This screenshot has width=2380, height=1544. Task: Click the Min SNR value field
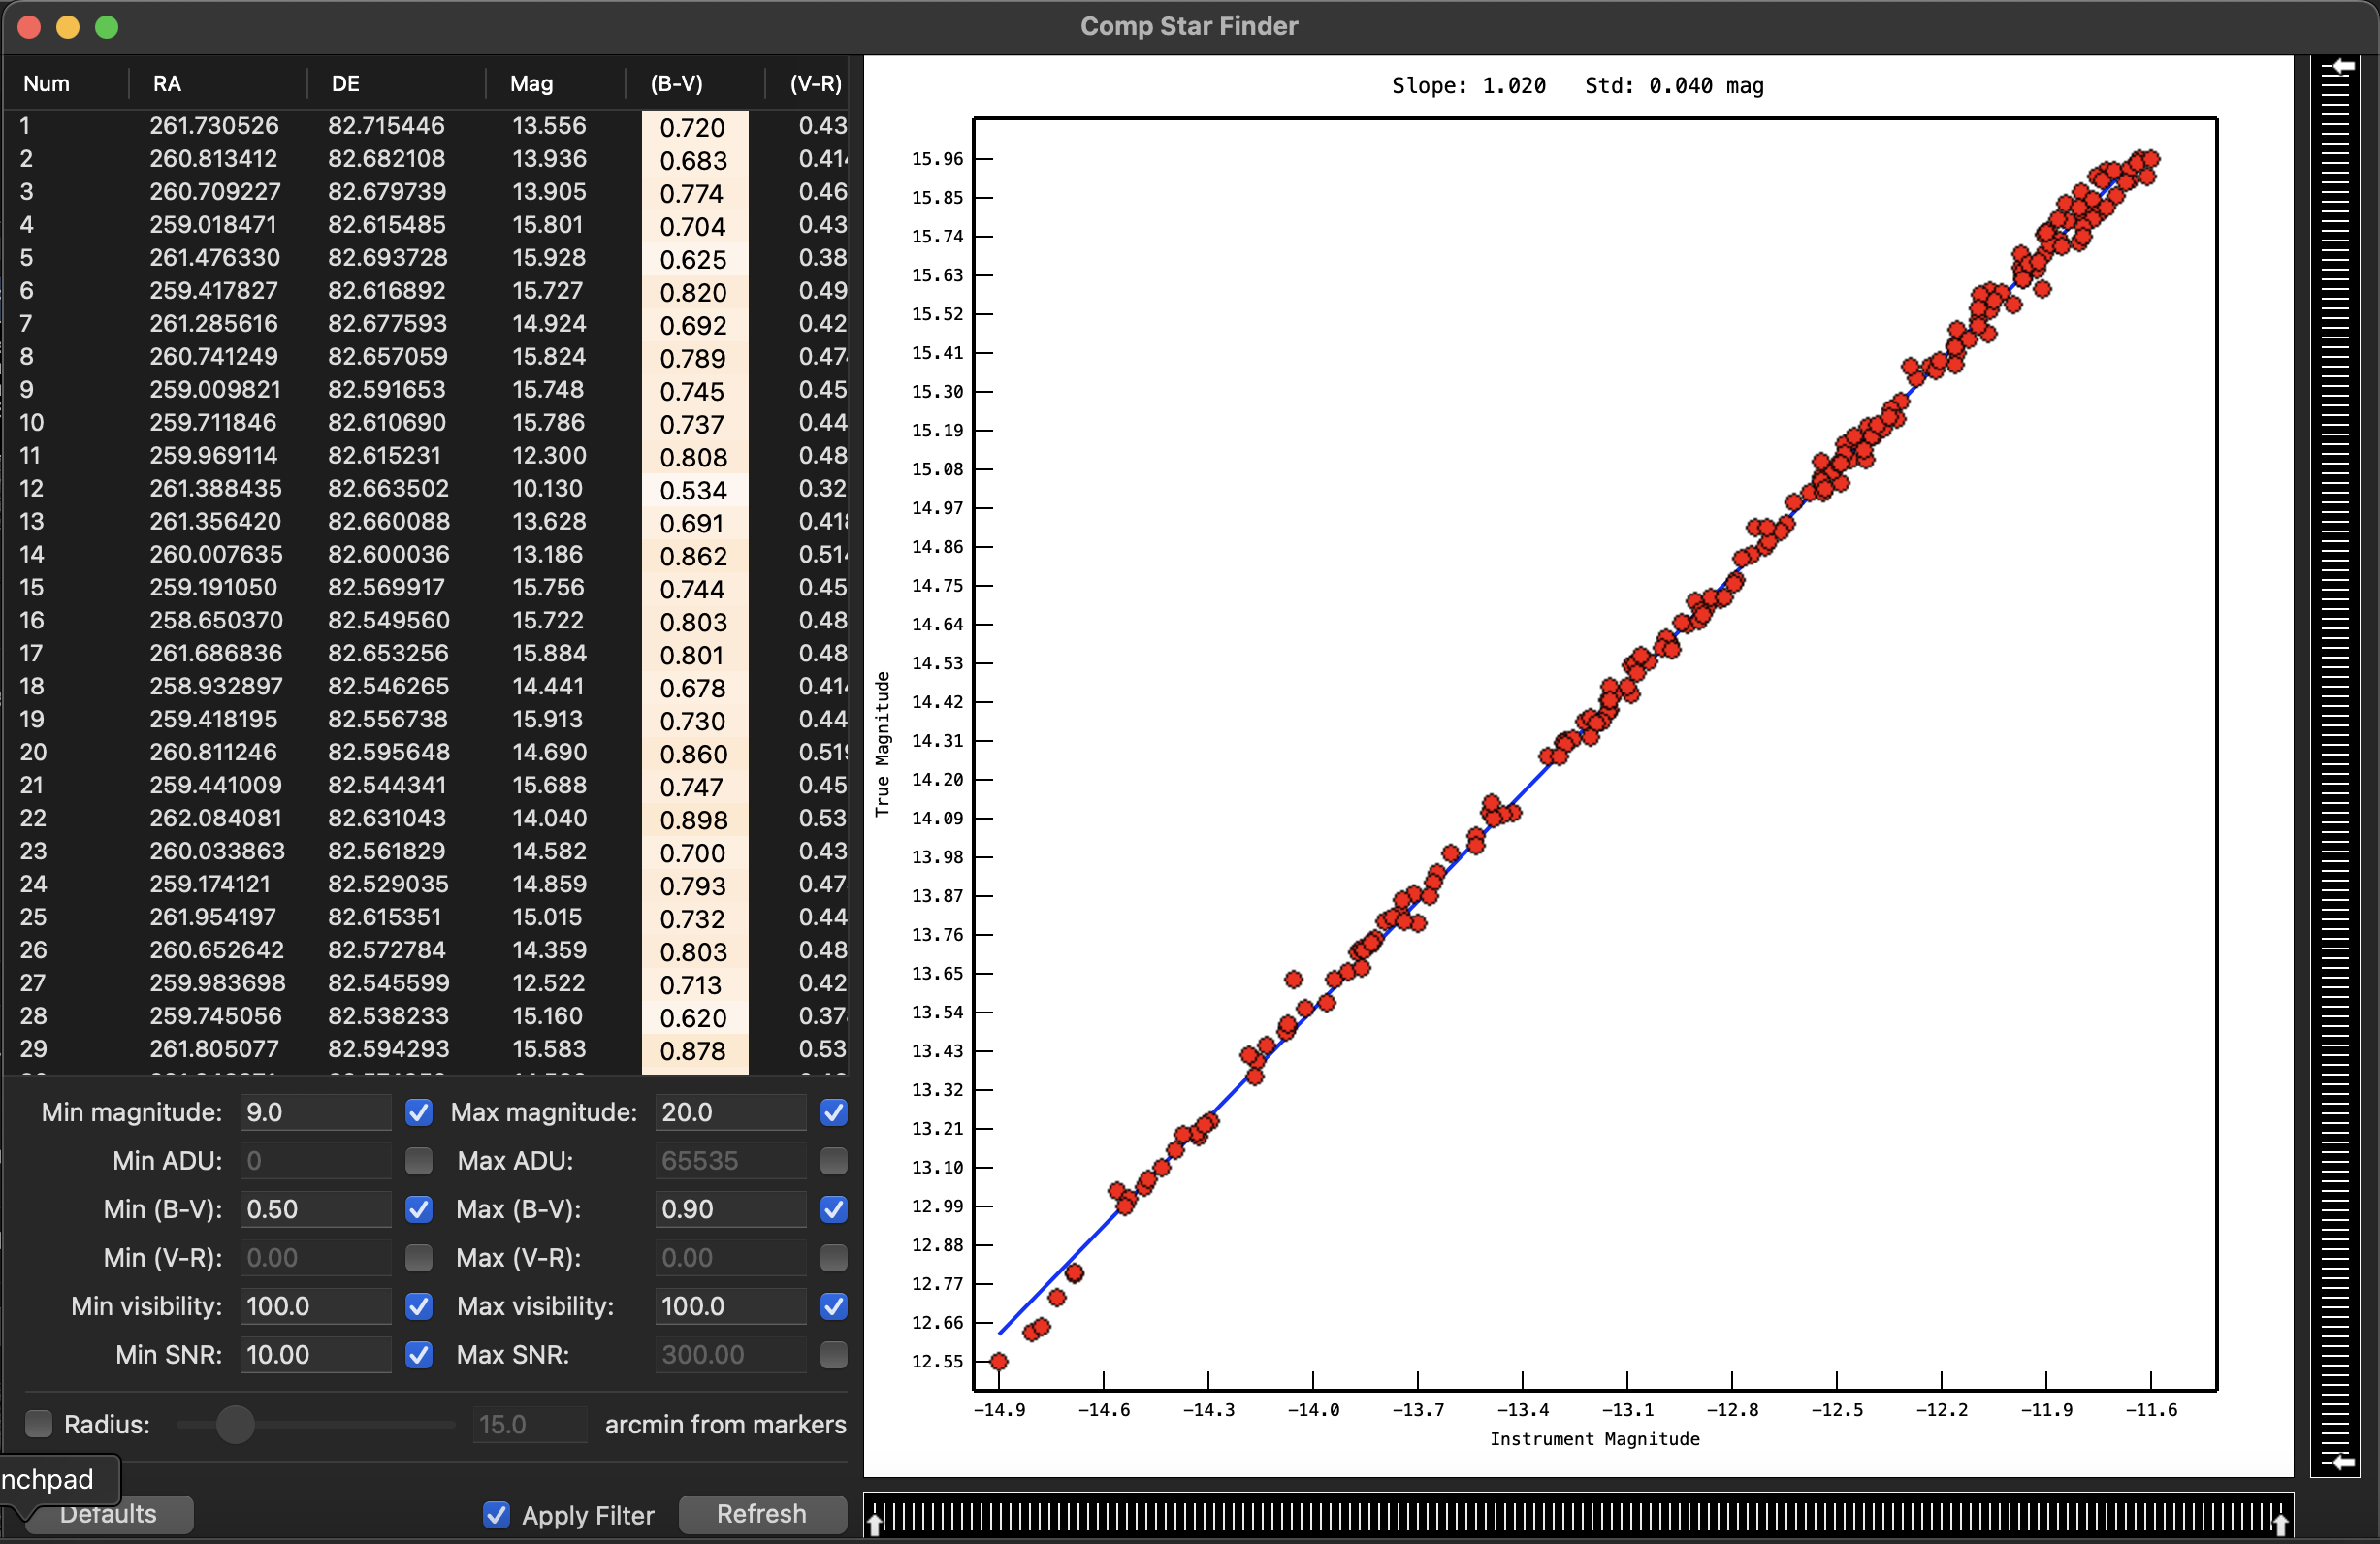coord(314,1354)
